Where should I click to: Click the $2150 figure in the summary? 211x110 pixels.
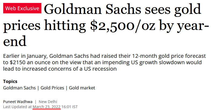pyautogui.click(x=17, y=62)
